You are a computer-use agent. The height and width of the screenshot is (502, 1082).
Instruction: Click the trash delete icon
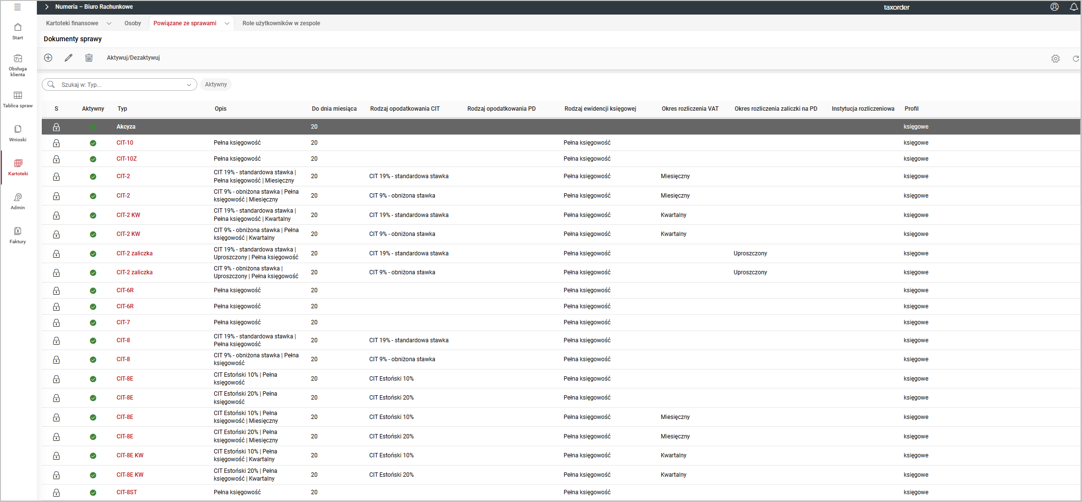(89, 58)
